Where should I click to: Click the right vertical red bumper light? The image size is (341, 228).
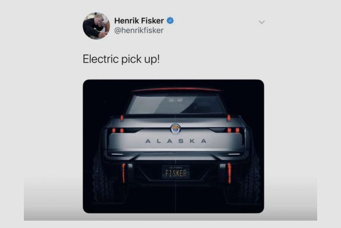229,173
